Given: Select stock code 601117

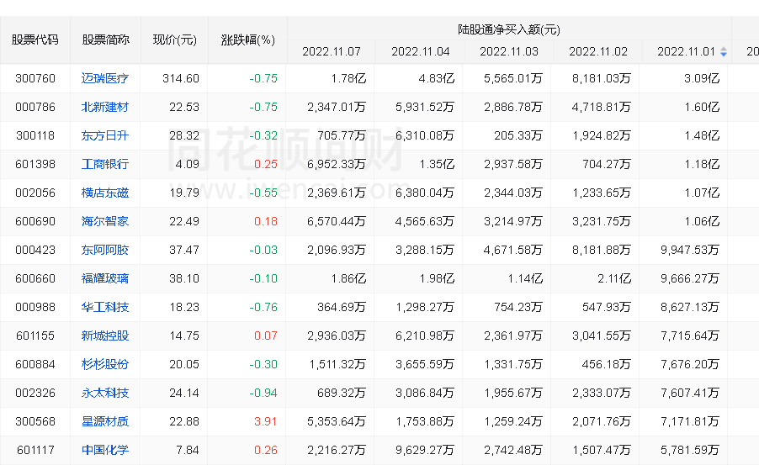Looking at the screenshot, I should 35,450.
